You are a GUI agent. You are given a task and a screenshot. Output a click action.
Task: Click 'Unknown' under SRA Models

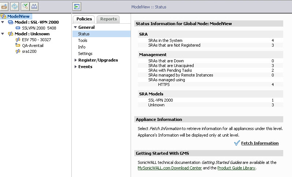tap(156, 105)
